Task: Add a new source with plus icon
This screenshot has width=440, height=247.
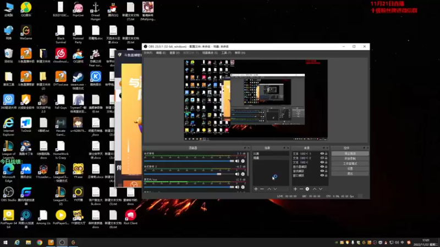Action: point(295,189)
